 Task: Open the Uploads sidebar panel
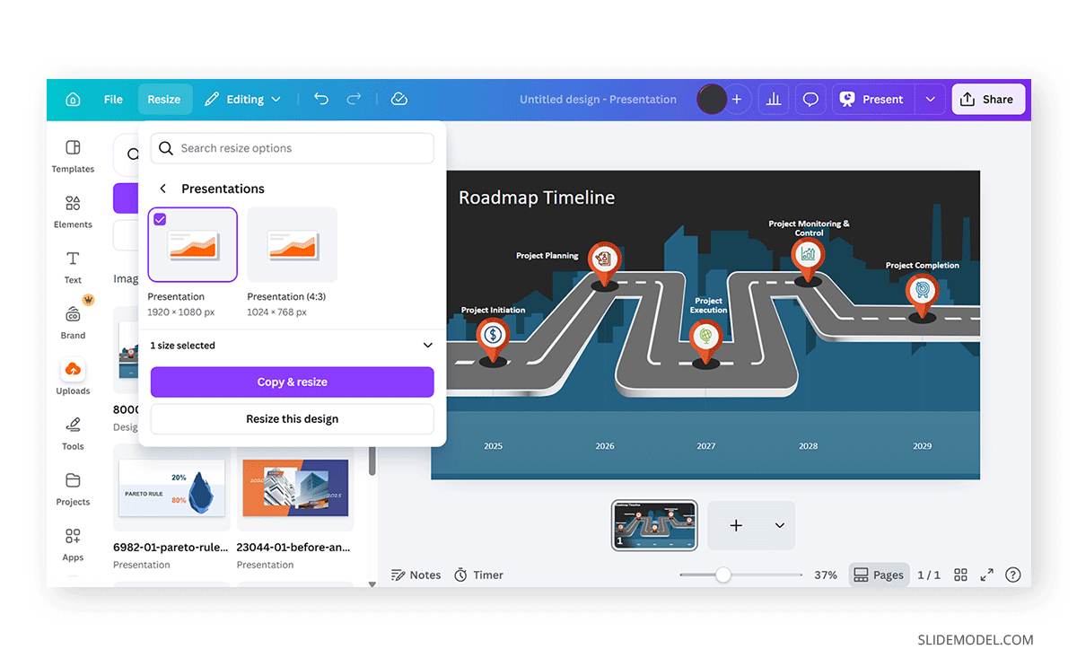tap(73, 376)
